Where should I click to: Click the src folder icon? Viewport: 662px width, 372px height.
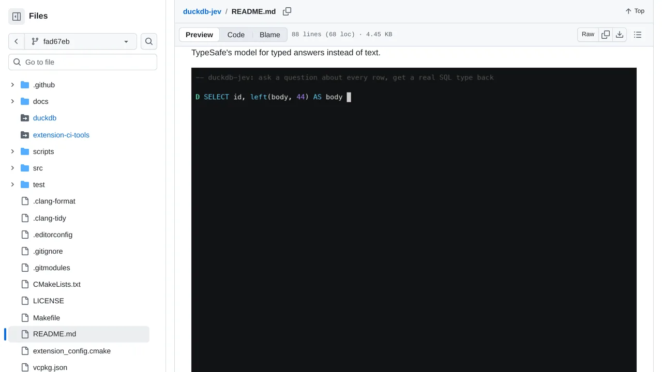25,168
